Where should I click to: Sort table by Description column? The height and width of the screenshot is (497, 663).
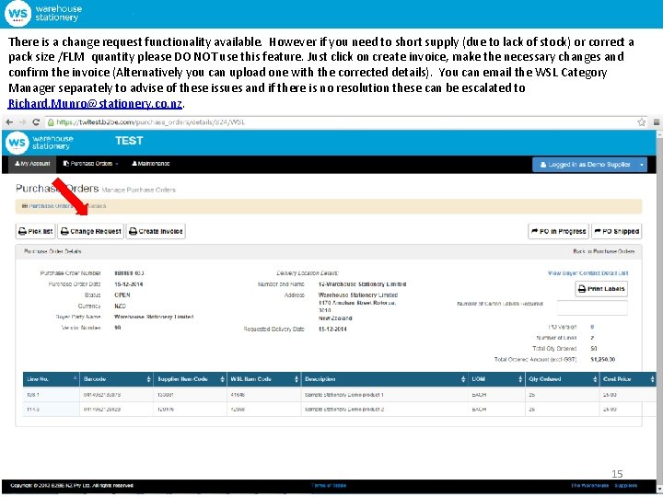point(384,379)
